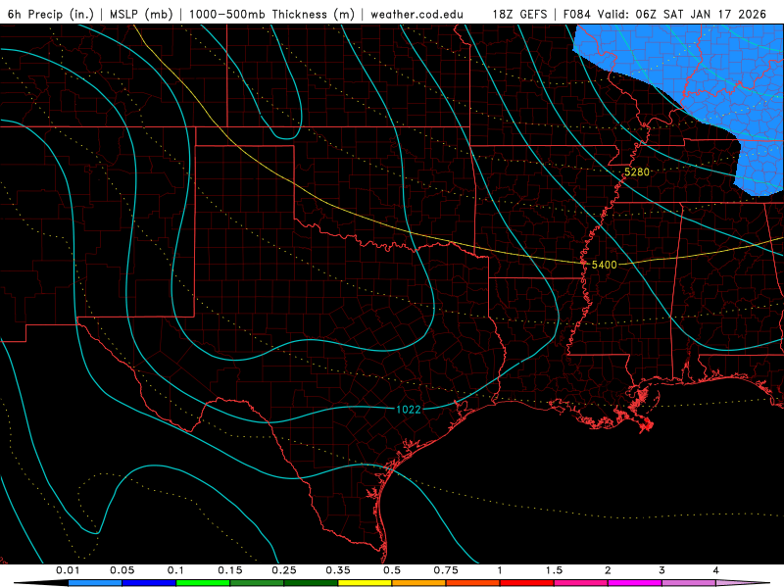This screenshot has width=784, height=588.
Task: Select orange swatch between 0.5 and 0.75
Action: pos(418,583)
